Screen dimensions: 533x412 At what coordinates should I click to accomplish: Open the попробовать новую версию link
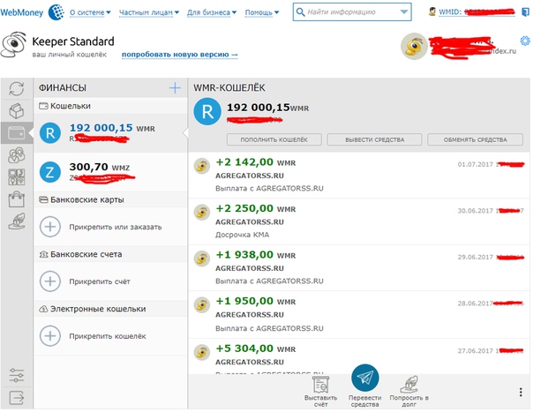179,55
